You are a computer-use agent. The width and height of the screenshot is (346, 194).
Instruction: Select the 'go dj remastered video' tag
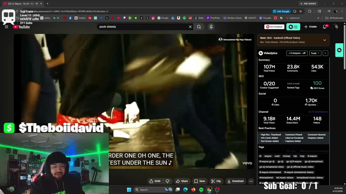point(271,167)
